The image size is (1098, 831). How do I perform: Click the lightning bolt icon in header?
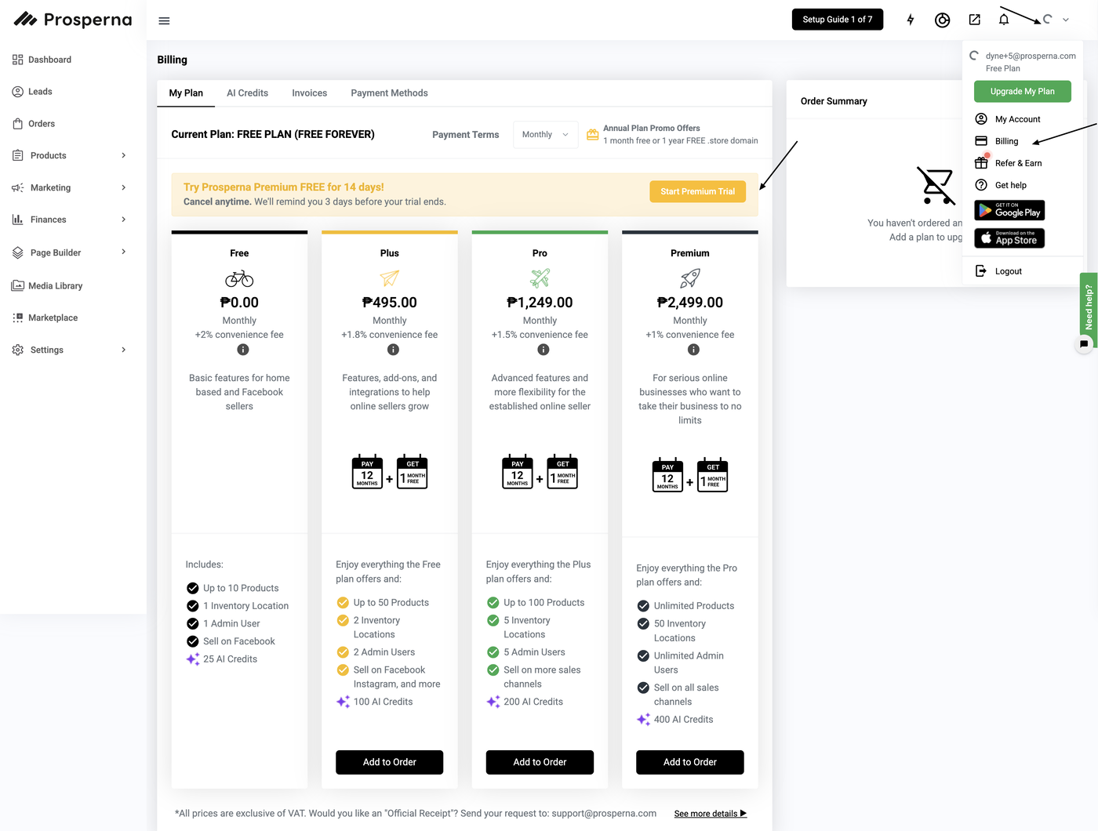(x=911, y=20)
